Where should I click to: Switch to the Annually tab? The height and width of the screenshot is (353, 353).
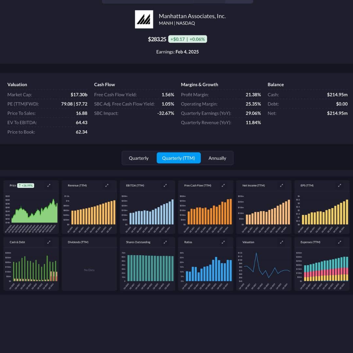[x=217, y=158]
